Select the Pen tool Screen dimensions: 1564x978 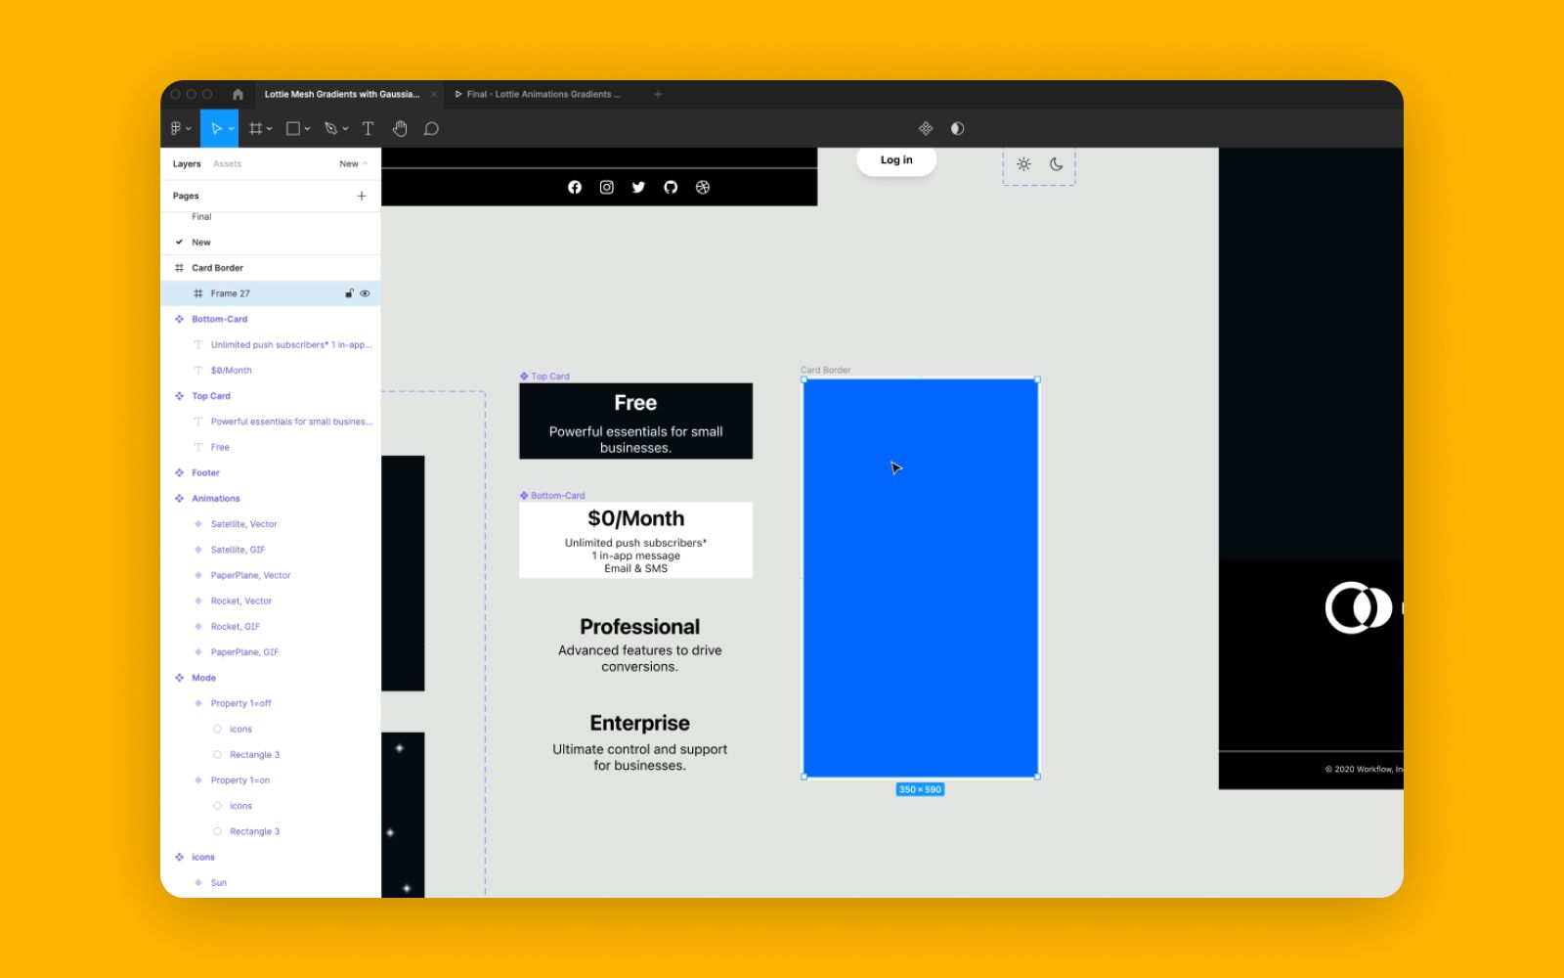[330, 128]
